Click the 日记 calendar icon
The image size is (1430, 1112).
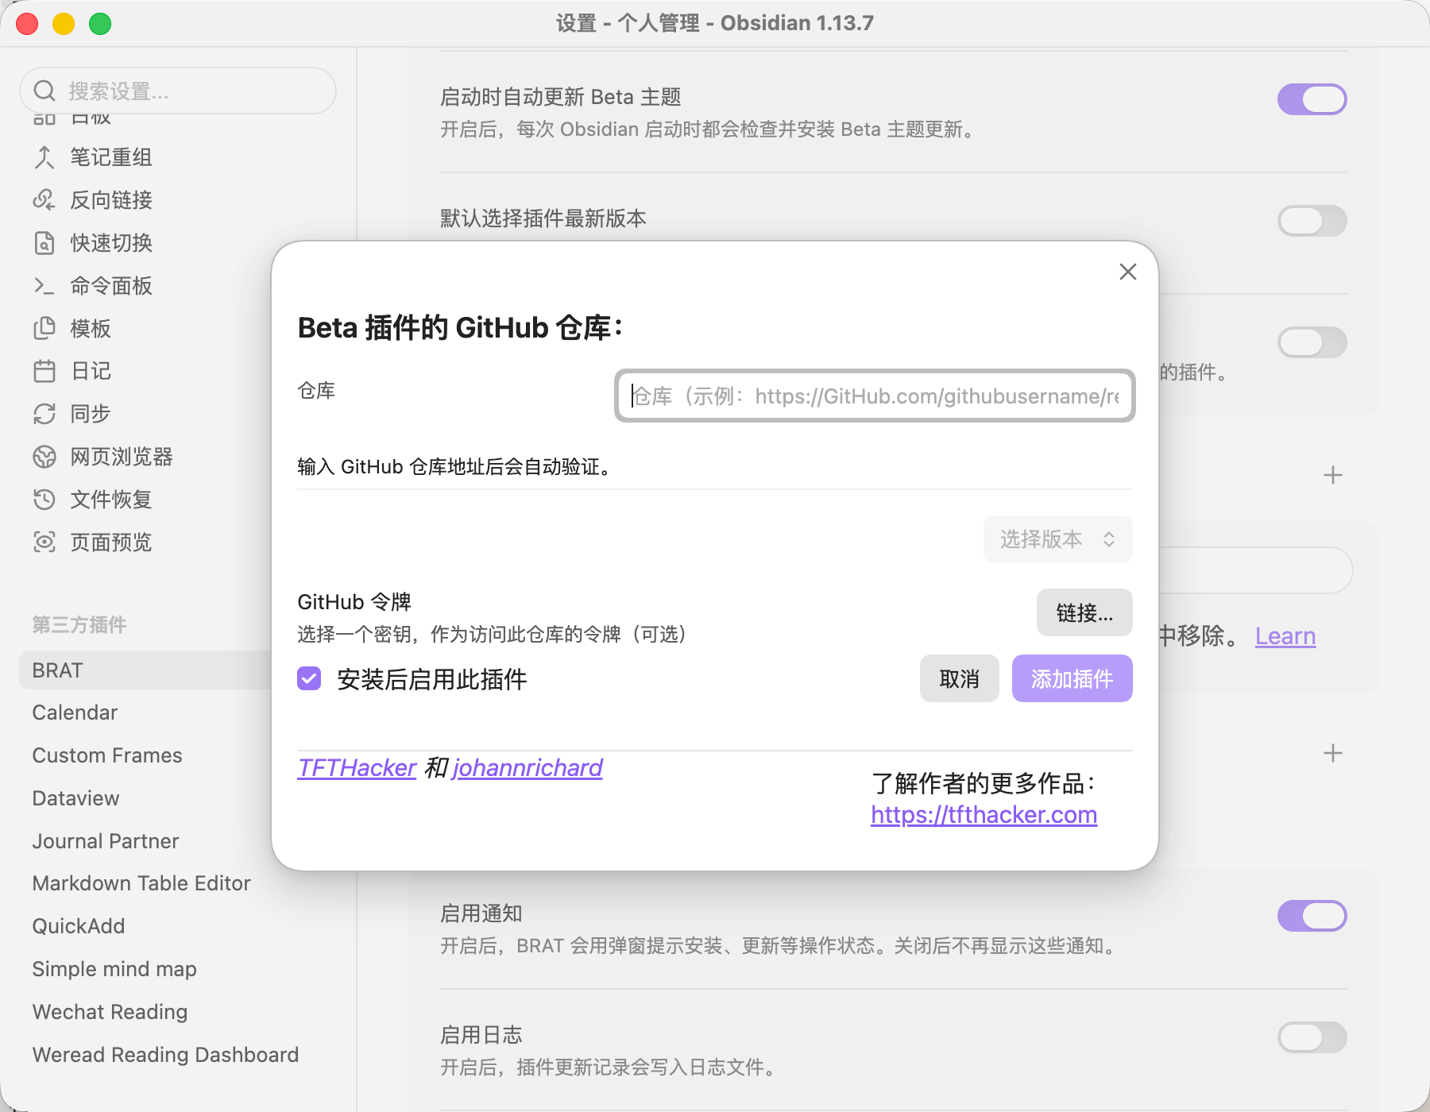(44, 371)
